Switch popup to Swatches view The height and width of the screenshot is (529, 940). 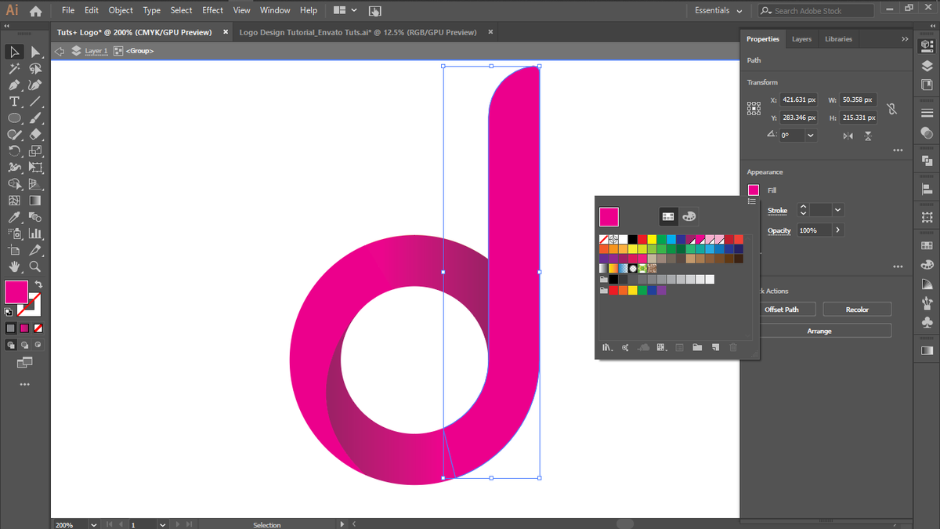point(668,216)
